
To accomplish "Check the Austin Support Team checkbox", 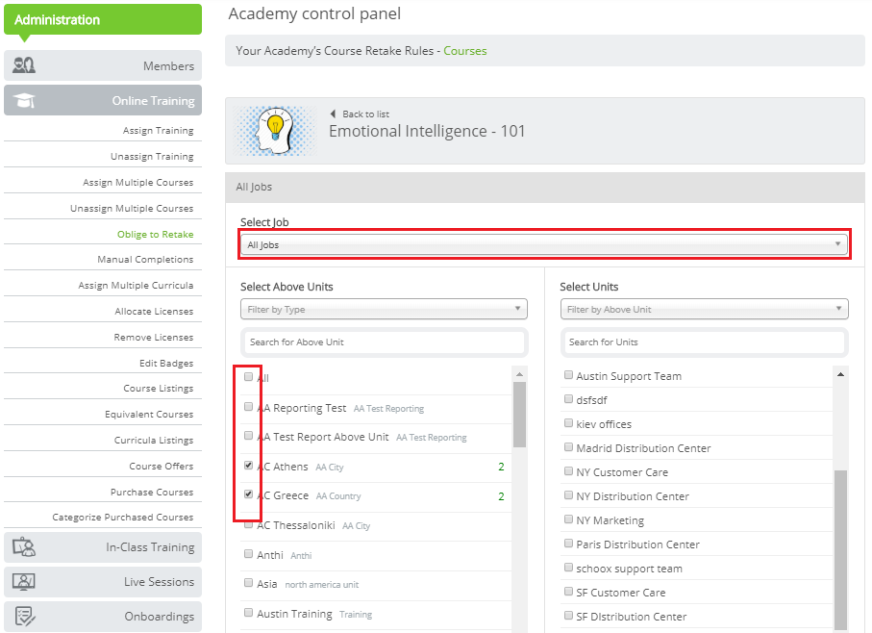I will [568, 375].
